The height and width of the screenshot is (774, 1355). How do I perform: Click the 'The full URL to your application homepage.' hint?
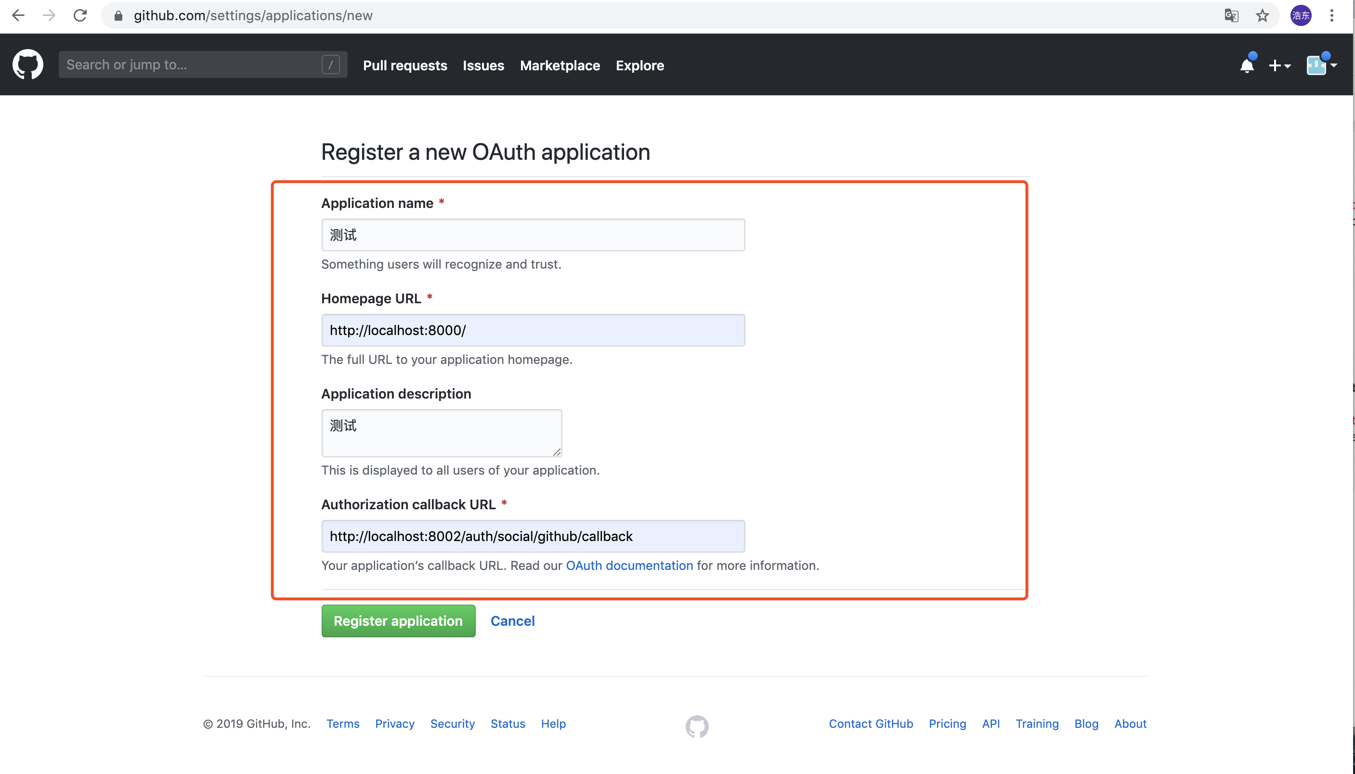447,360
